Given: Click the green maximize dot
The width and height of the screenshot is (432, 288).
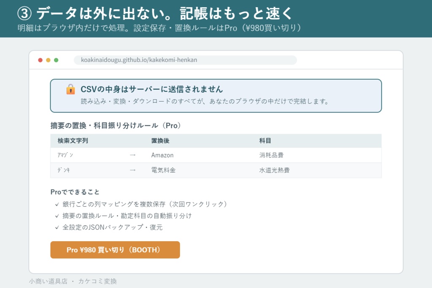Looking at the screenshot, I should [x=56, y=60].
